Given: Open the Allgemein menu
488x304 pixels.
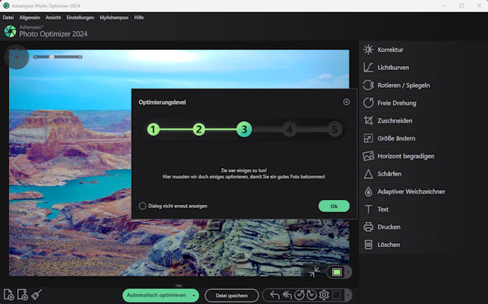Looking at the screenshot, I should point(29,18).
